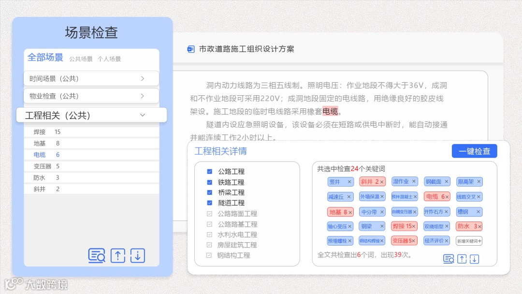The image size is (522, 294).
Task: Toggle the 公路路基工程 checkbox
Action: tap(209, 224)
